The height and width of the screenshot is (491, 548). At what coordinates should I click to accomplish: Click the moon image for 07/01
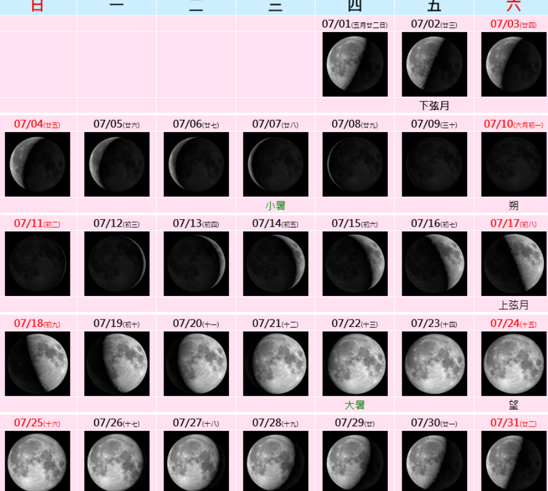(355, 64)
